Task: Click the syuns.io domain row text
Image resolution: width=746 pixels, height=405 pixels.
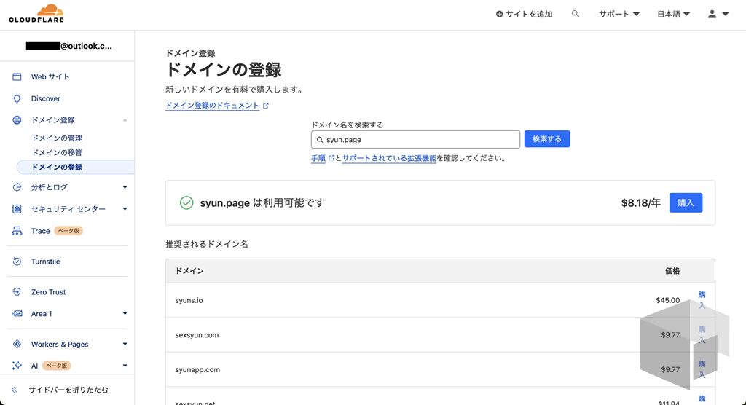Action: 189,300
